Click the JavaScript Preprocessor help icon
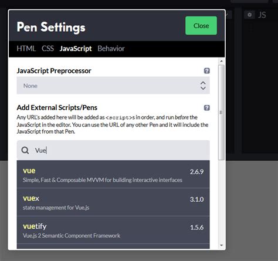Screen dimensions: 278x261 pyautogui.click(x=206, y=70)
